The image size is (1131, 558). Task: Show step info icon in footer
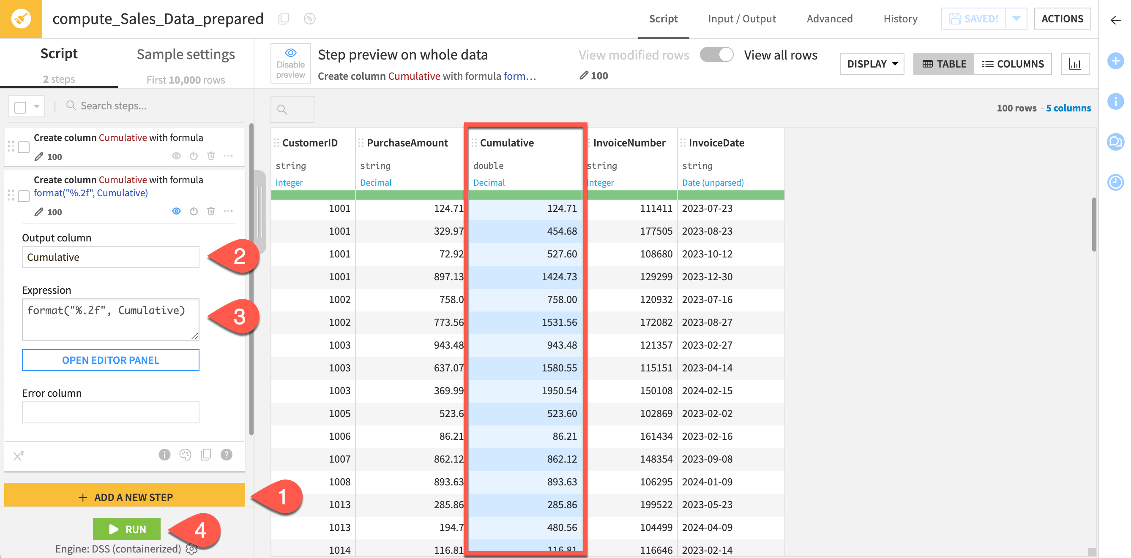(x=164, y=455)
